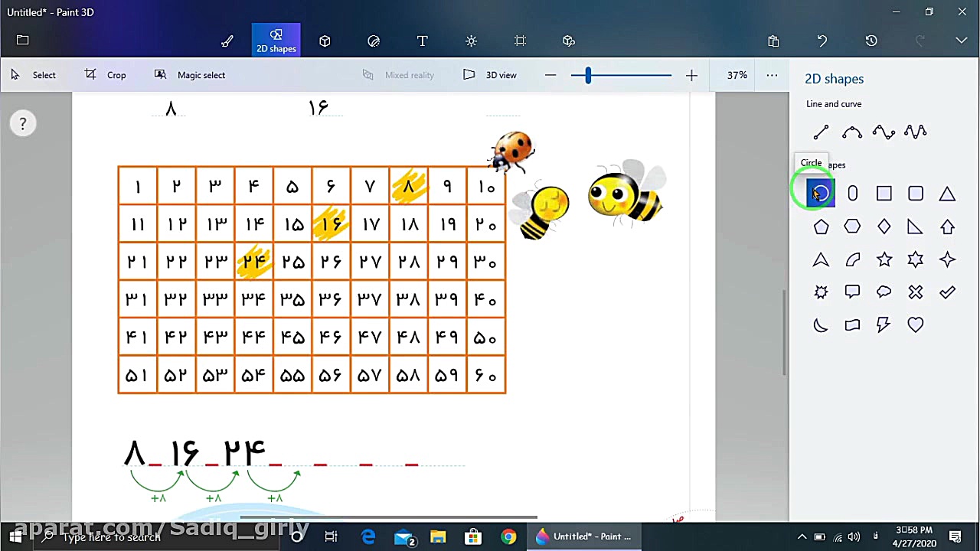Select the 5-point curve tool
Image resolution: width=980 pixels, height=551 pixels.
[916, 132]
